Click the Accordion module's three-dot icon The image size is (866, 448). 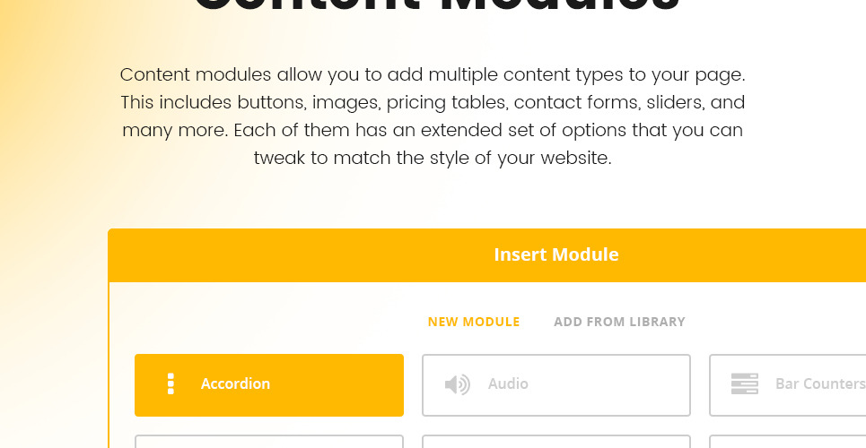pos(171,384)
